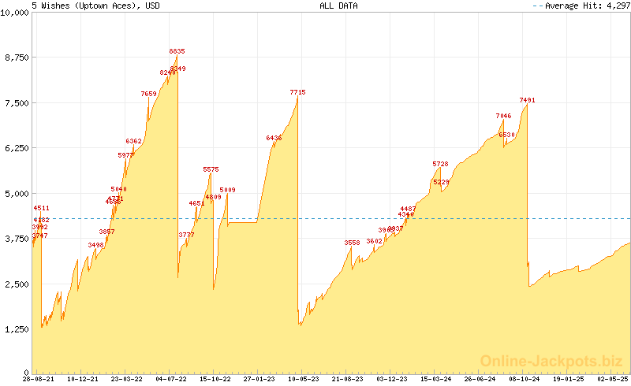Select the 04-07-22 date axis label
The height and width of the screenshot is (386, 631).
click(x=170, y=379)
